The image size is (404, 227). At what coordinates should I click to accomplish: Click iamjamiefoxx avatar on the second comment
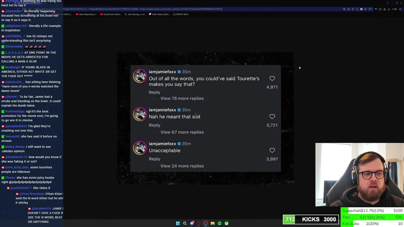coord(140,114)
